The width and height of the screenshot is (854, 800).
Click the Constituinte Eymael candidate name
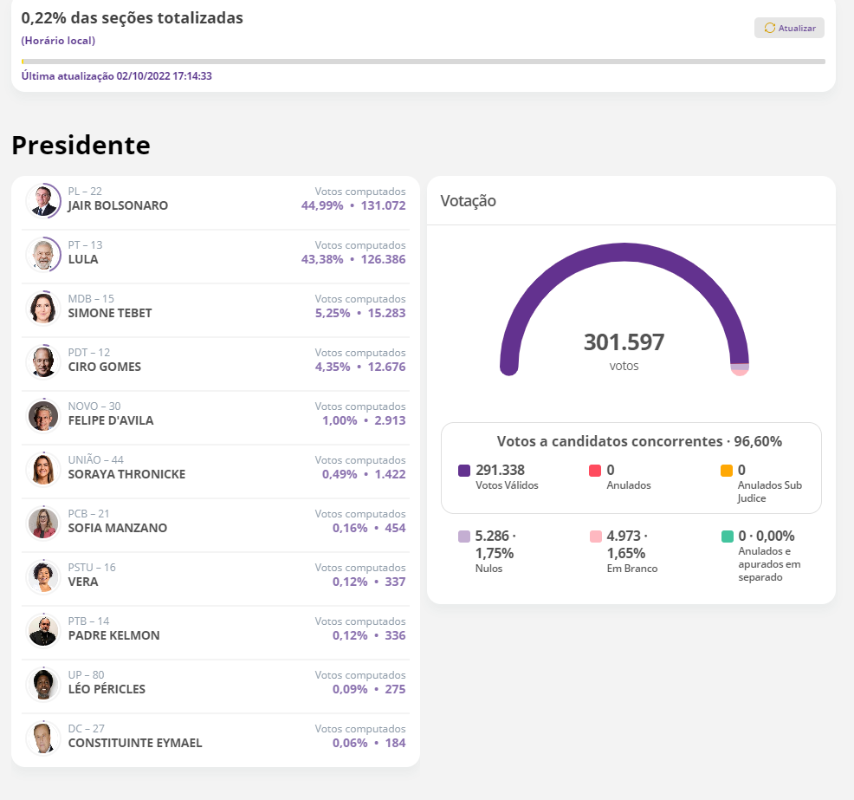tap(134, 743)
